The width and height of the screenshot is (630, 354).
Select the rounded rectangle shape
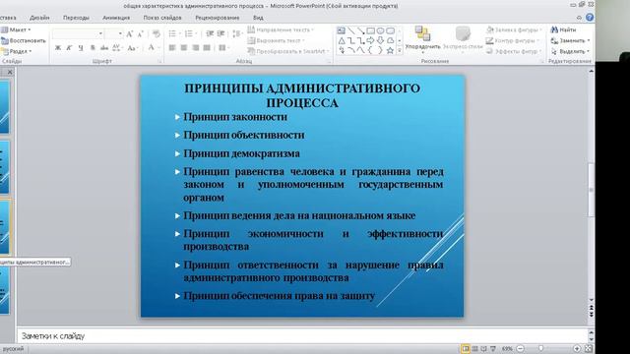tap(390, 30)
